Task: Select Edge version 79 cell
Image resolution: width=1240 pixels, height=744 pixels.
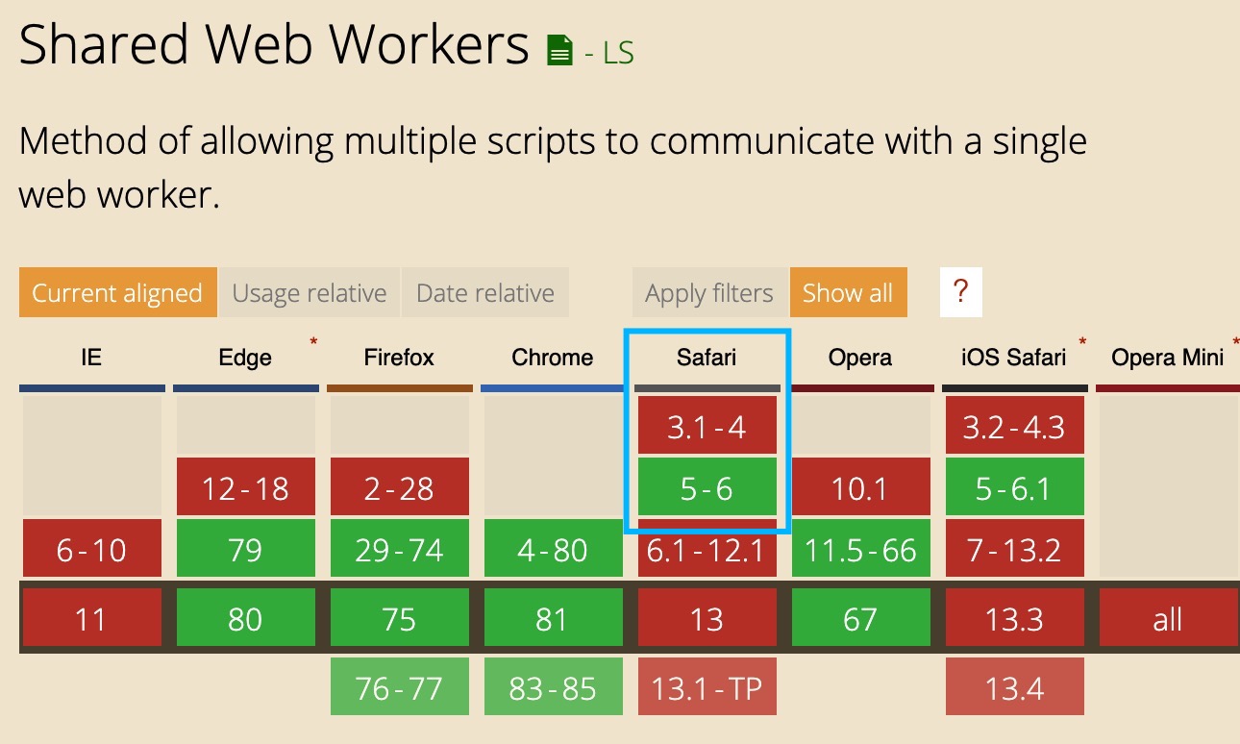Action: click(245, 550)
